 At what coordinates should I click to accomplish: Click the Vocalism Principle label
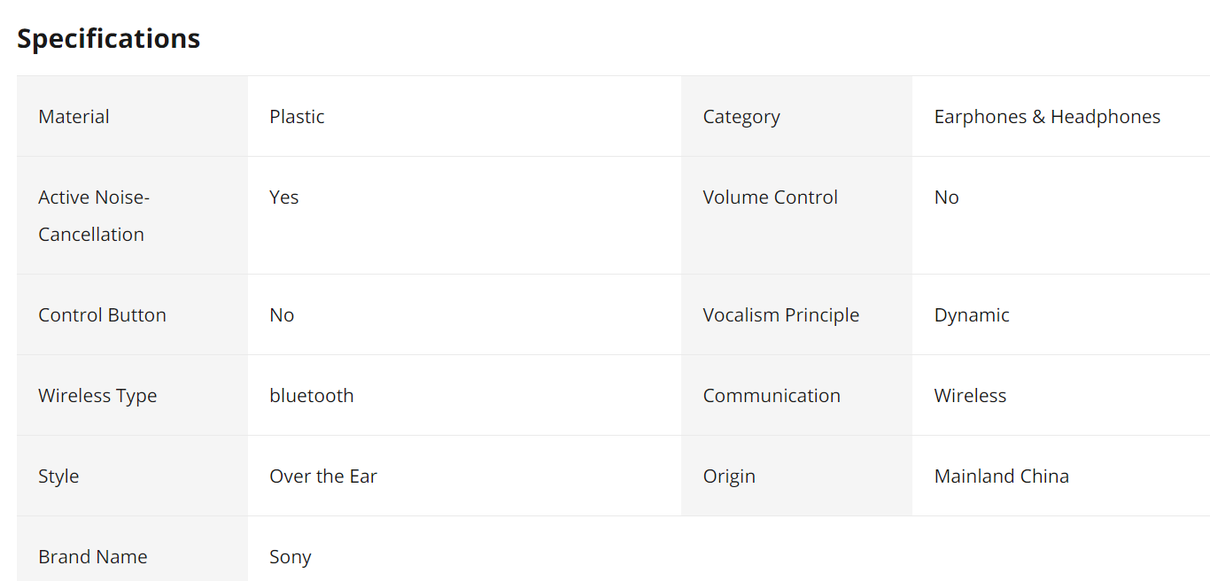click(x=780, y=315)
